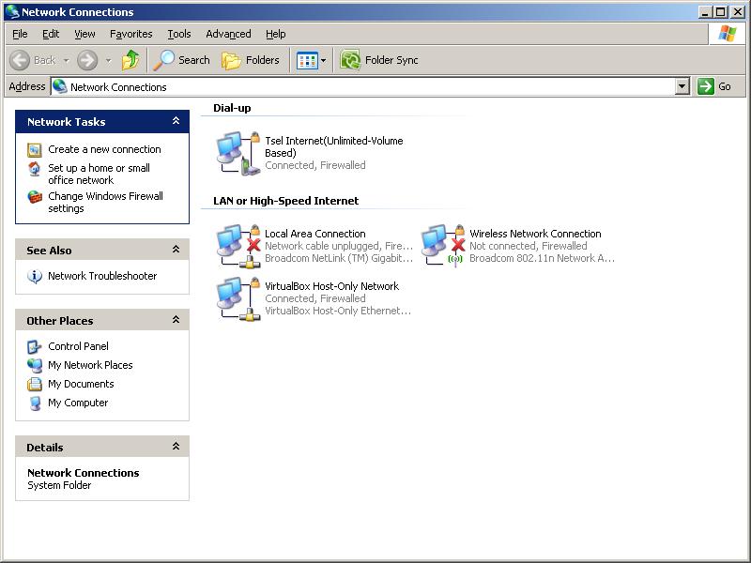The height and width of the screenshot is (563, 751).
Task: Go up one folder level icon
Action: (x=130, y=60)
